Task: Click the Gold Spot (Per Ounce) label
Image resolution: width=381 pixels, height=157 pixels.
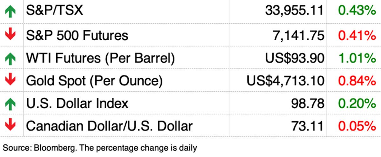Action: pos(94,81)
